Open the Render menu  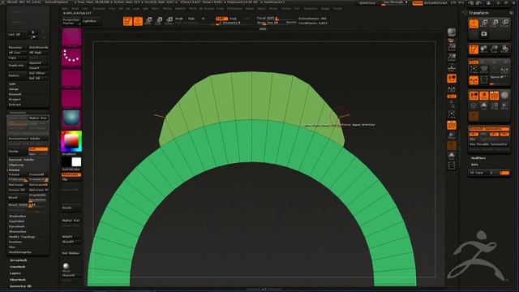(x=250, y=9)
